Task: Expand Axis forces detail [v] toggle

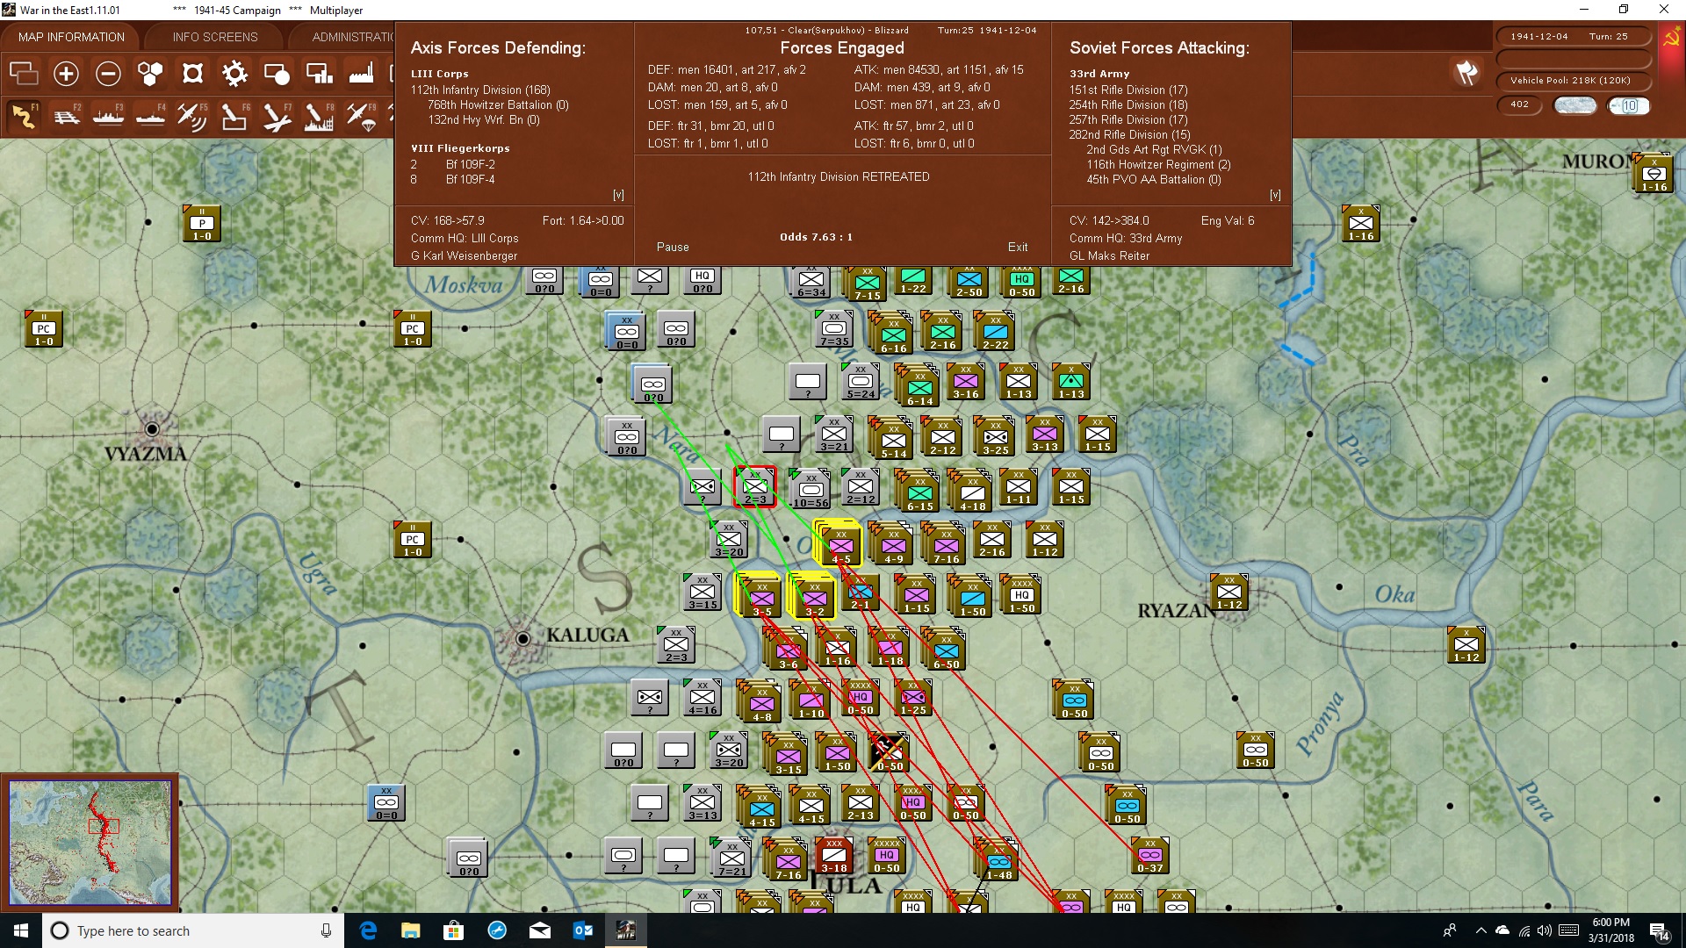Action: point(618,195)
